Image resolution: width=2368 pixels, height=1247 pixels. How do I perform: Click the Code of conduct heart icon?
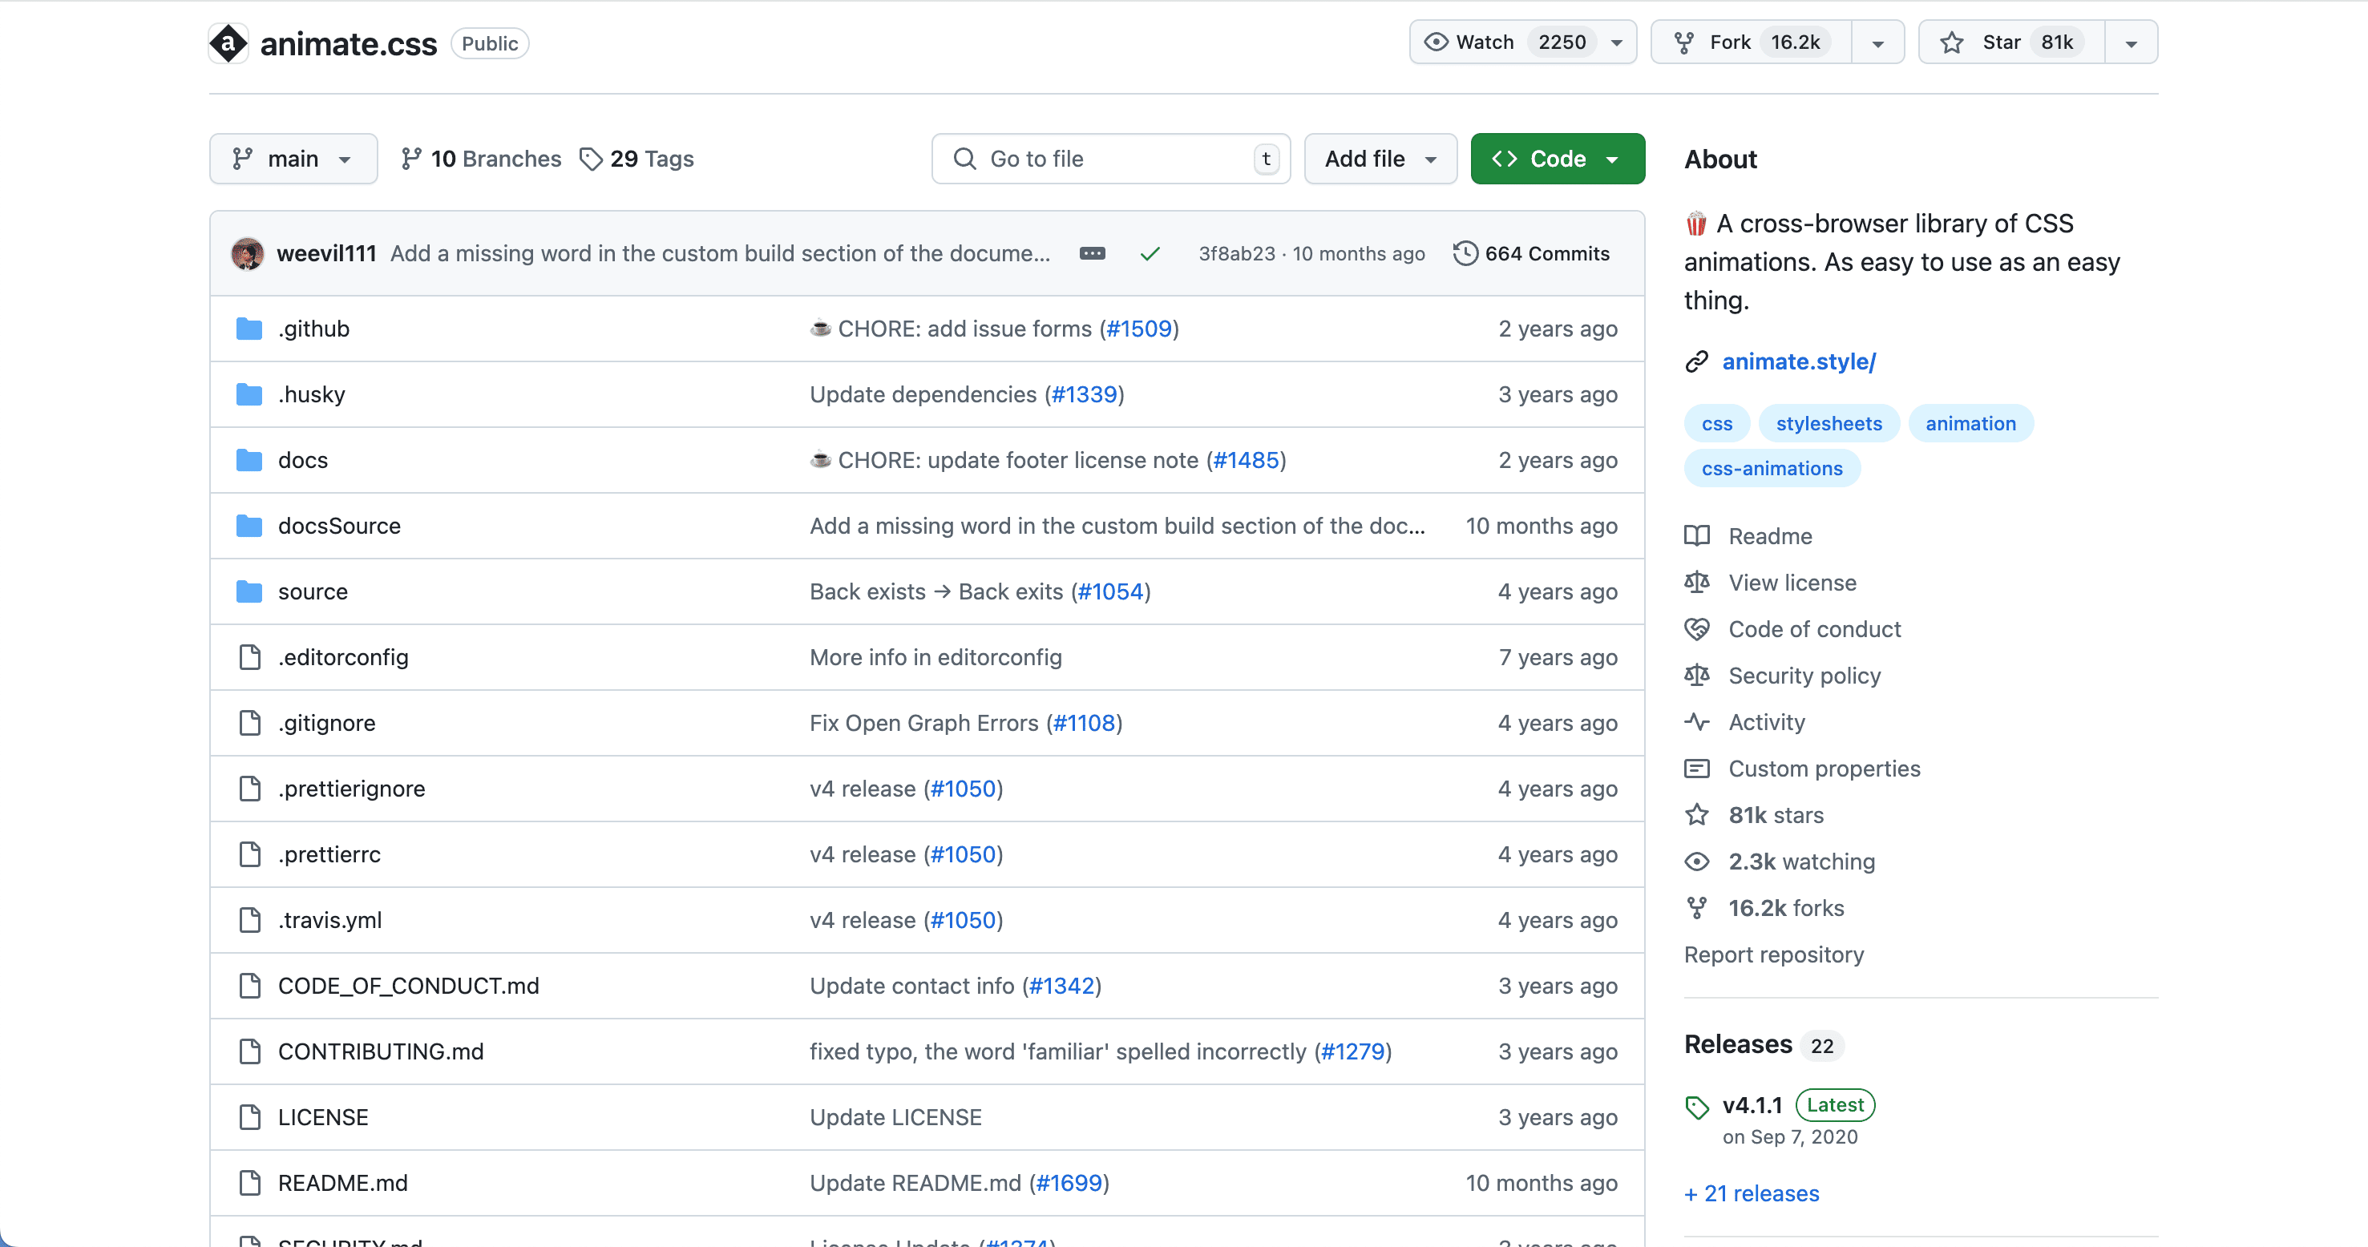coord(1698,628)
